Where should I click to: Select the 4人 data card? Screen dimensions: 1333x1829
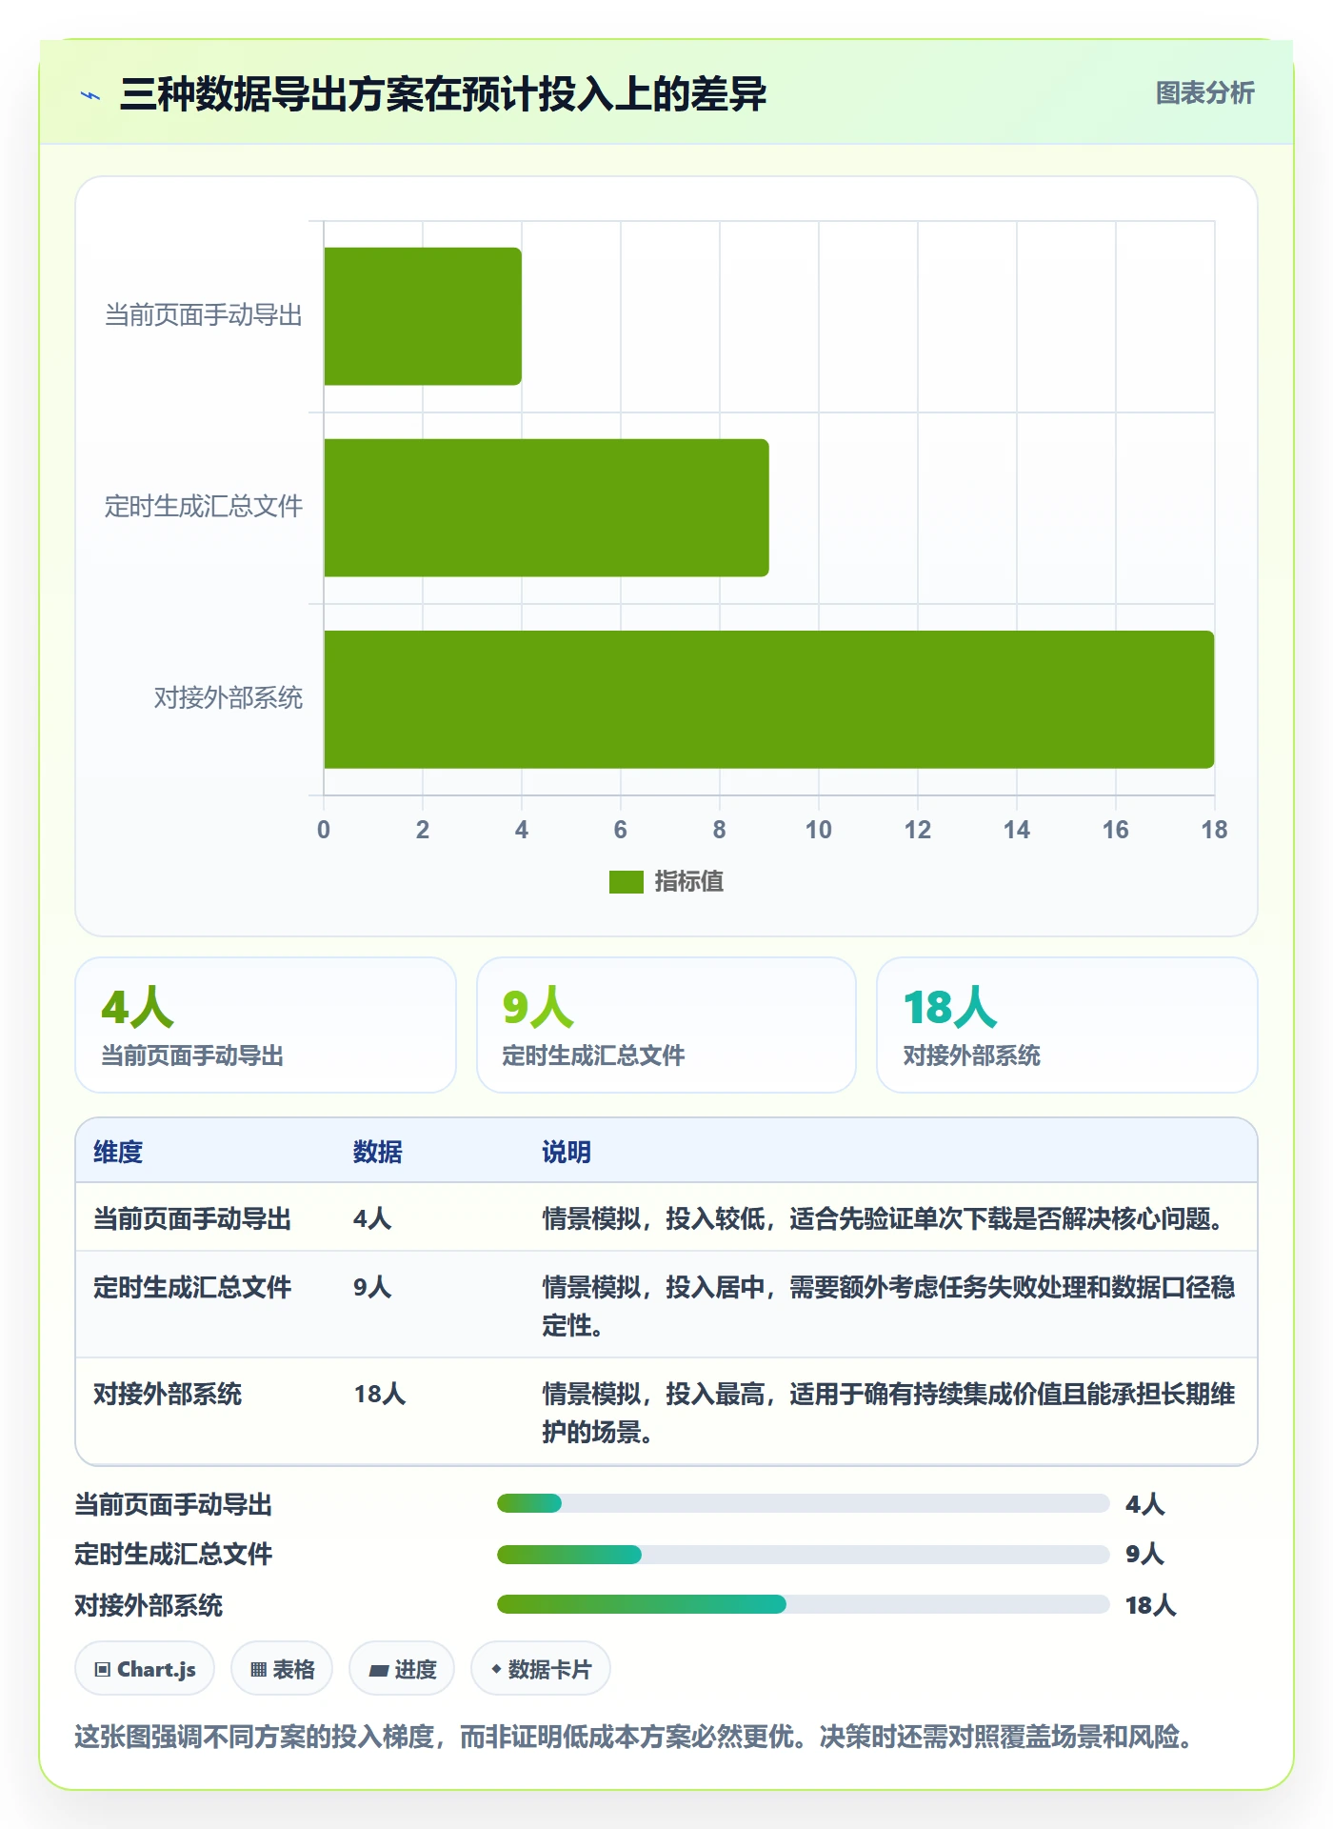[x=266, y=1025]
